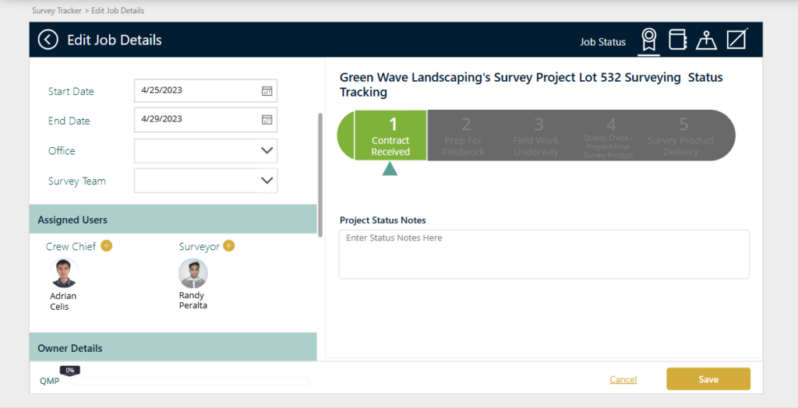Click the Start Date input field
The width and height of the screenshot is (798, 408).
(x=206, y=90)
